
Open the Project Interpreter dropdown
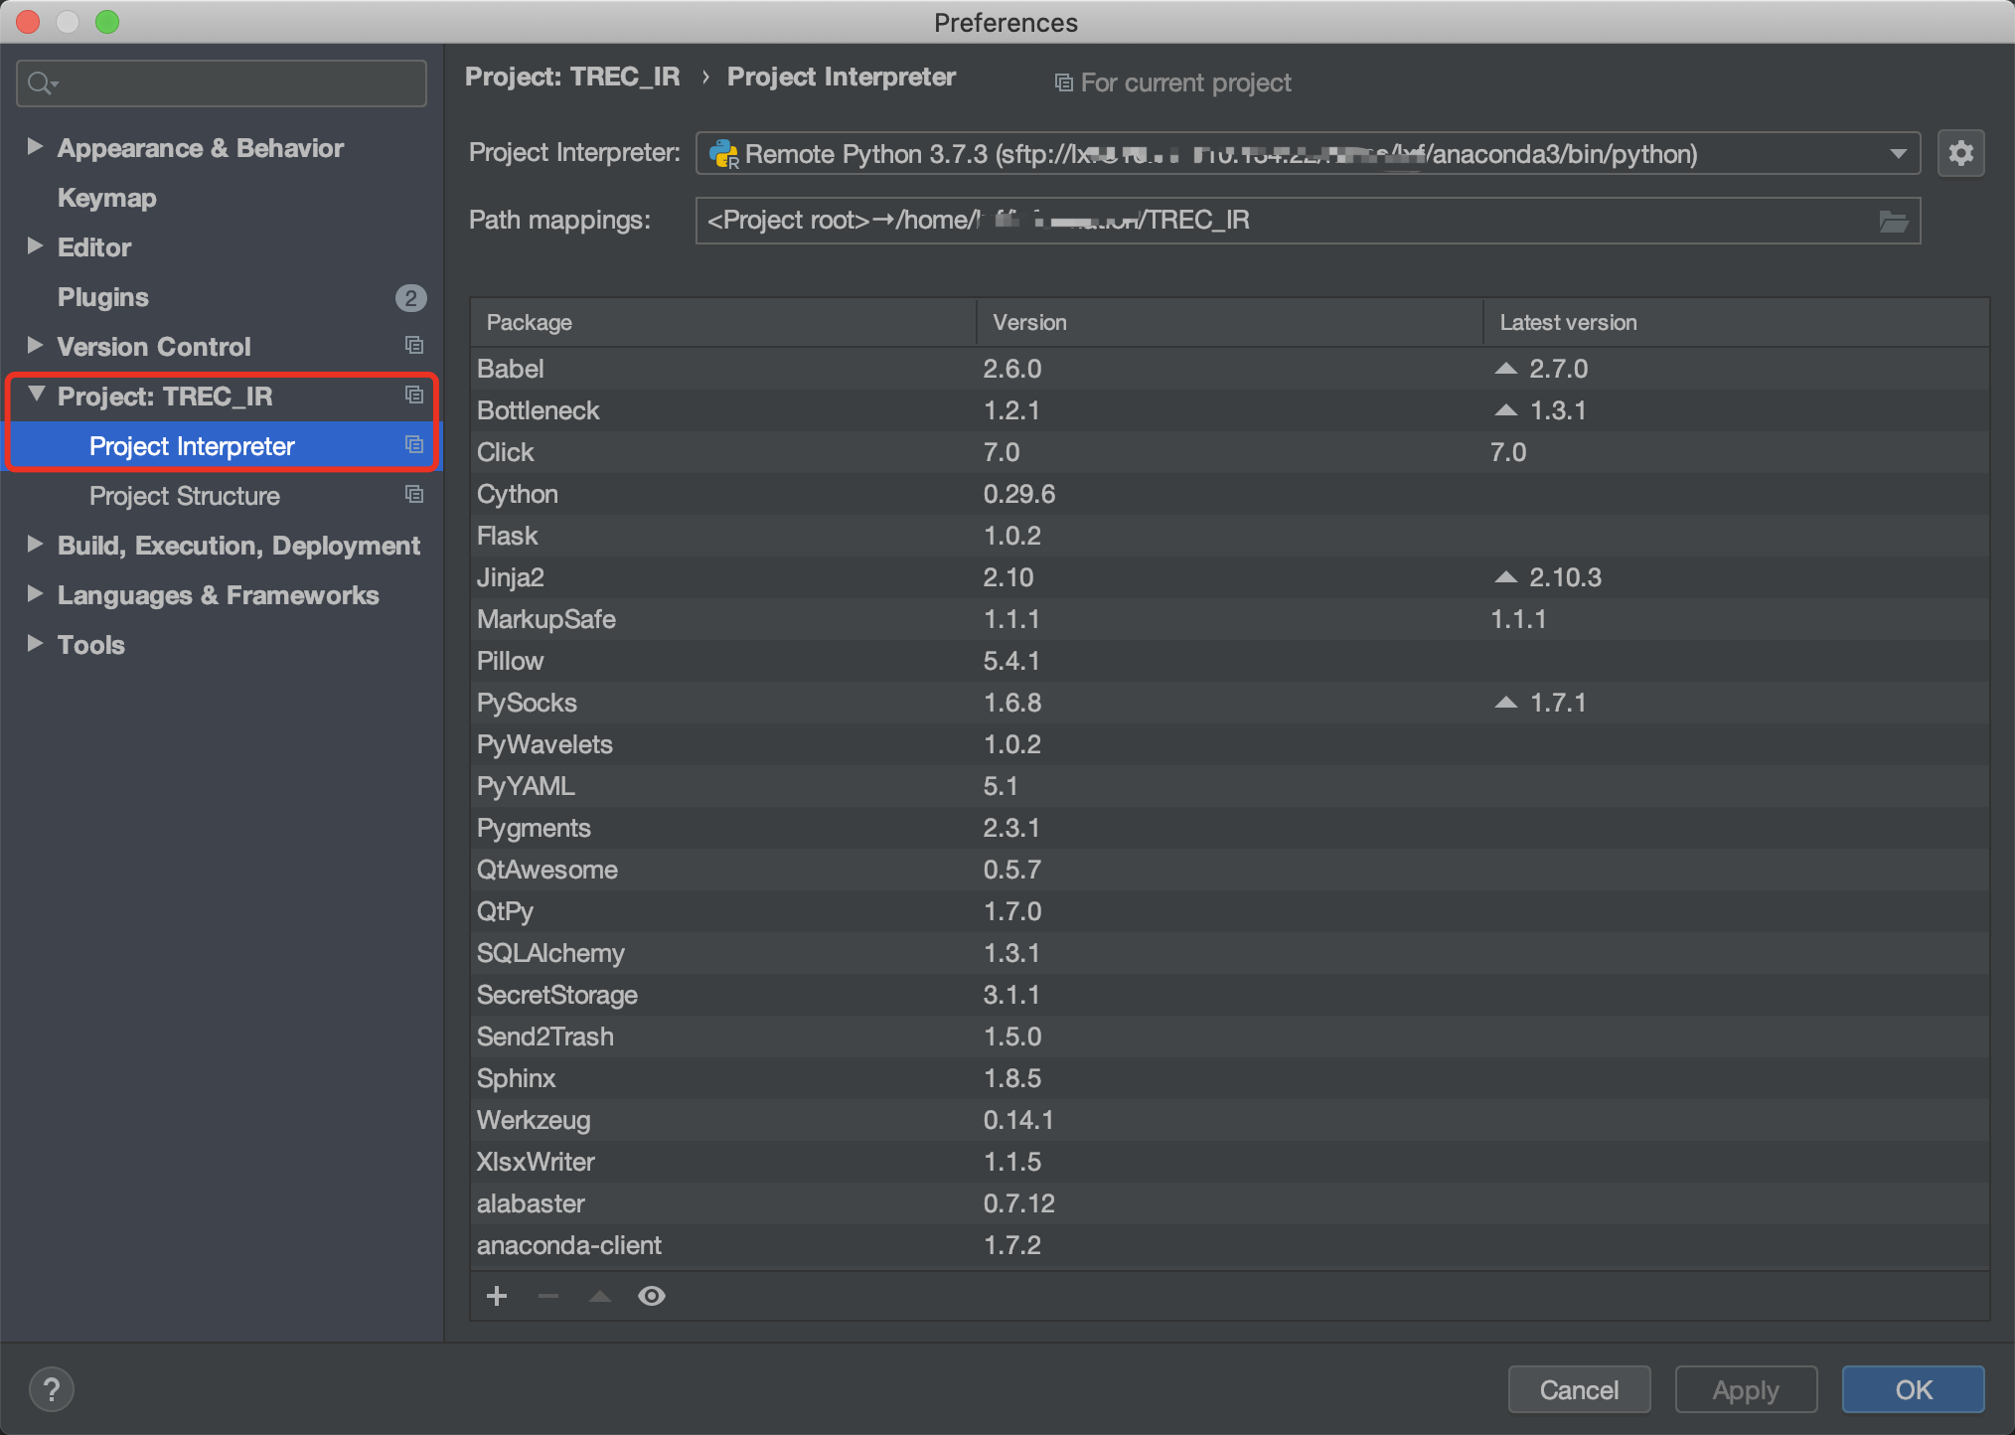(1898, 153)
